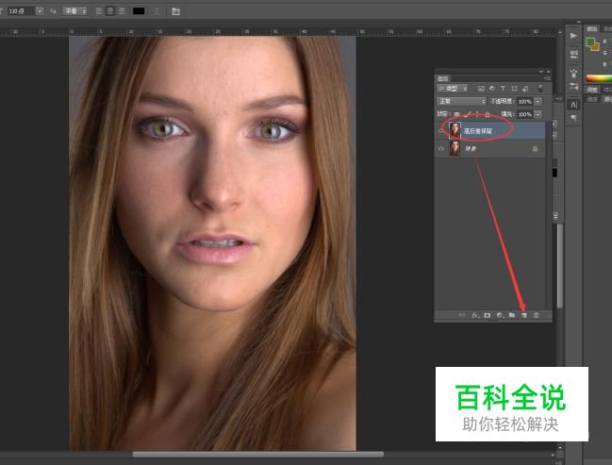Add a layer mask from panel bottom
Image resolution: width=612 pixels, height=465 pixels.
point(487,314)
